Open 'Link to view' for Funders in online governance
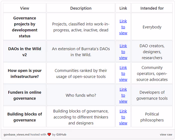The image size is (175, 140). click(x=123, y=95)
